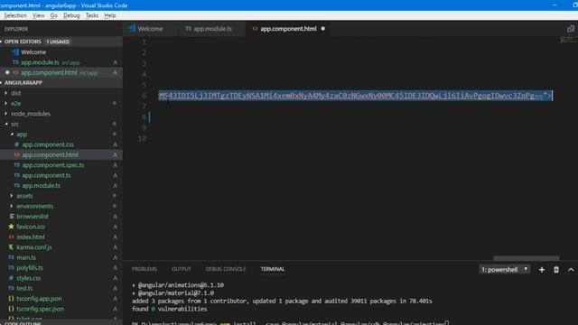Open the powershell terminal selector dropdown

click(x=504, y=269)
